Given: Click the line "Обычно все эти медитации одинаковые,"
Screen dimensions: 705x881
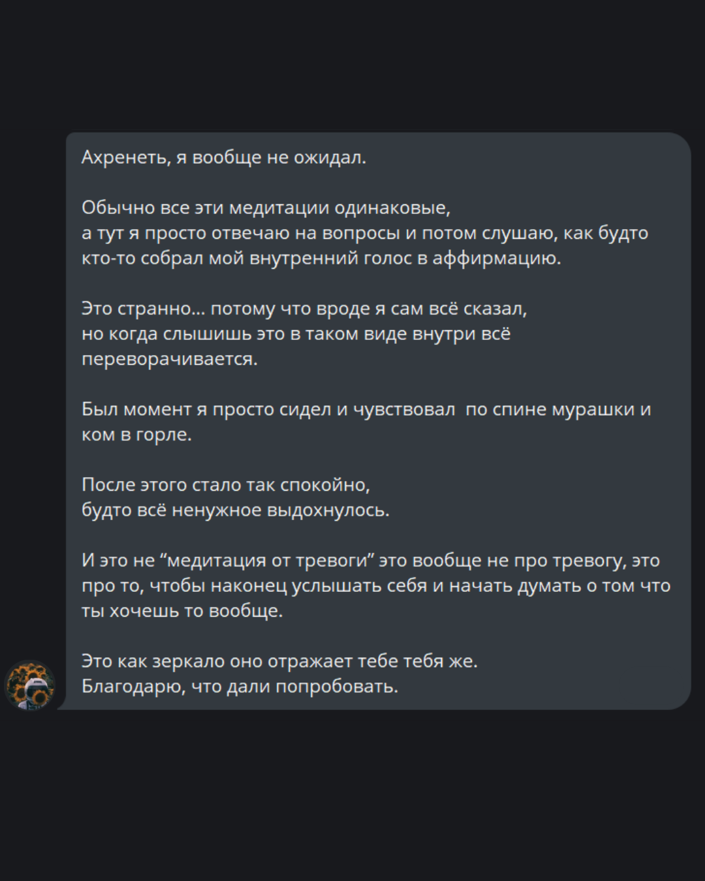Looking at the screenshot, I should [x=266, y=208].
